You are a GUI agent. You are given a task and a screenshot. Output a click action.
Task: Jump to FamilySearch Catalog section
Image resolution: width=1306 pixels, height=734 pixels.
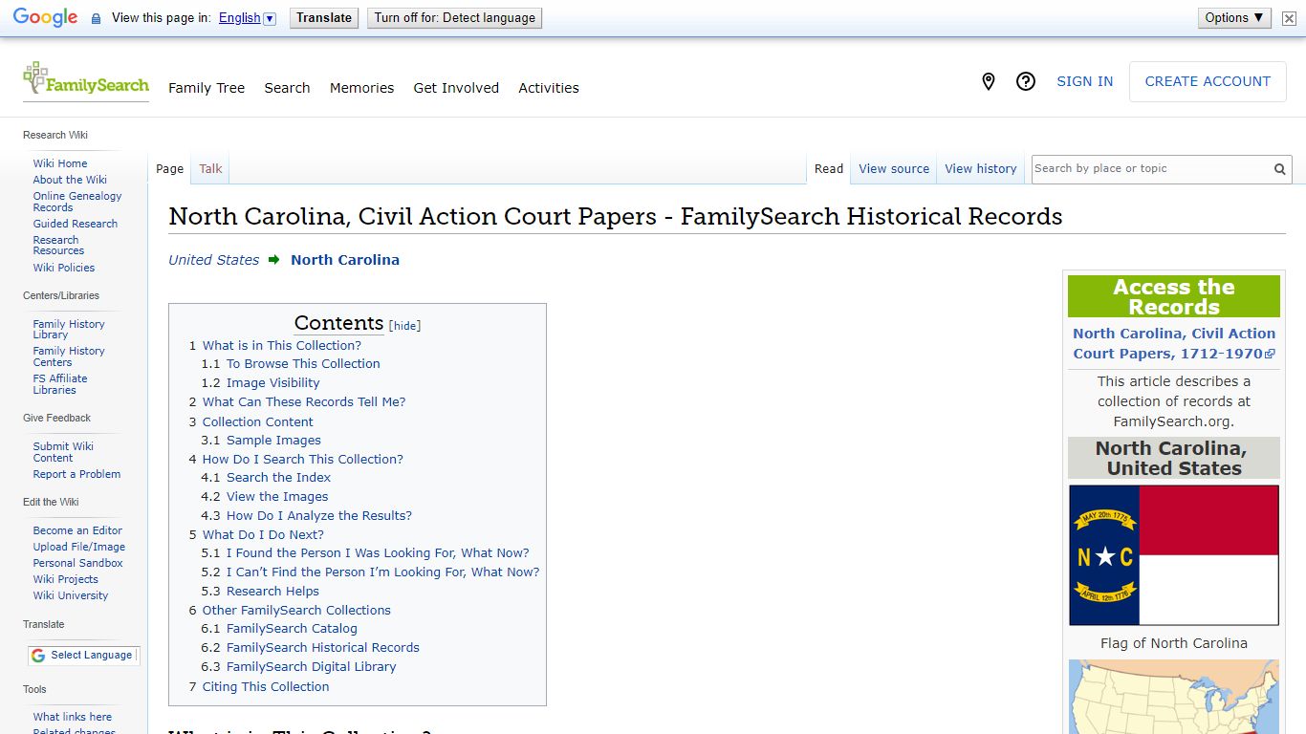tap(292, 629)
